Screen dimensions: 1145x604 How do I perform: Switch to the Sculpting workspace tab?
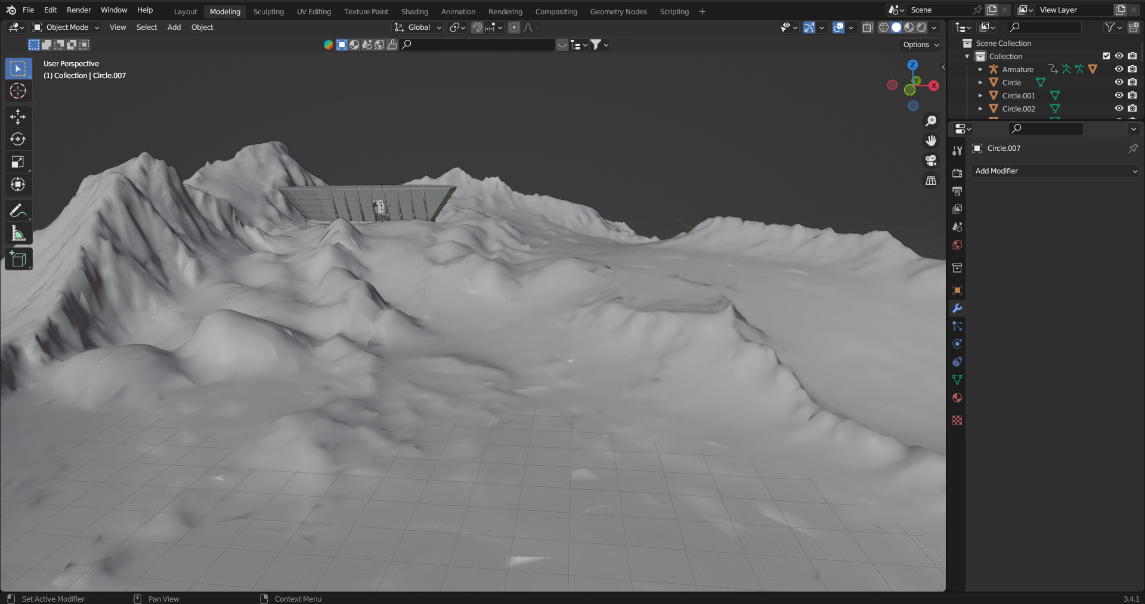[x=268, y=11]
